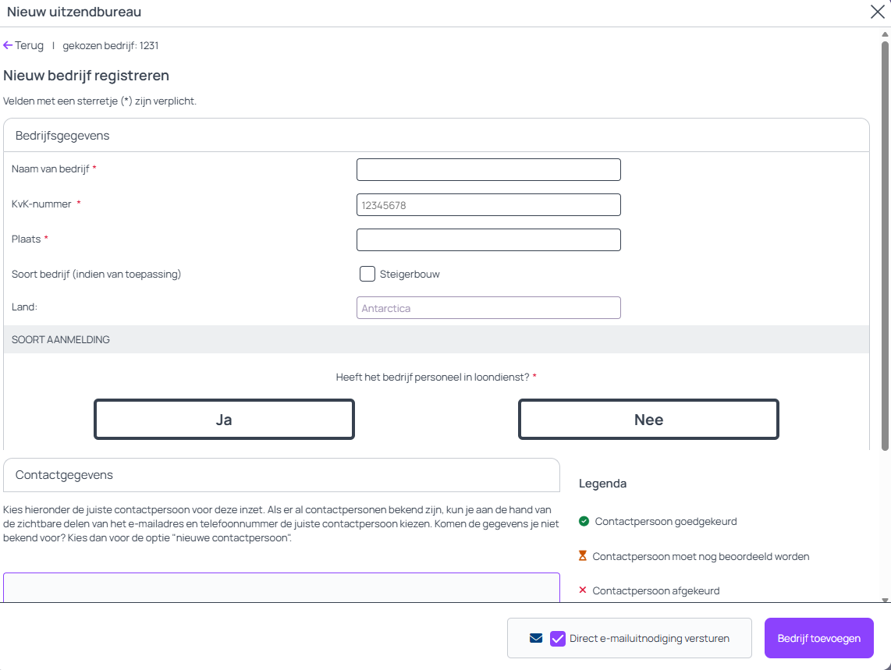This screenshot has width=891, height=670.
Task: Close the Nieuw uitzendbureau dialog
Action: click(x=877, y=12)
